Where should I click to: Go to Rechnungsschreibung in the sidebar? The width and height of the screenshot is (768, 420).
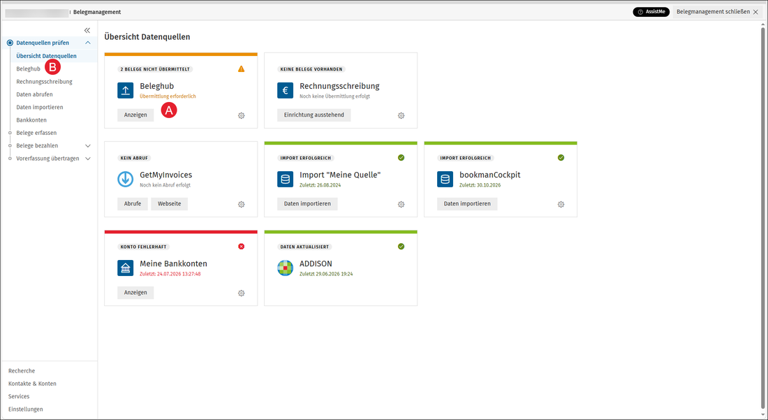click(x=44, y=81)
